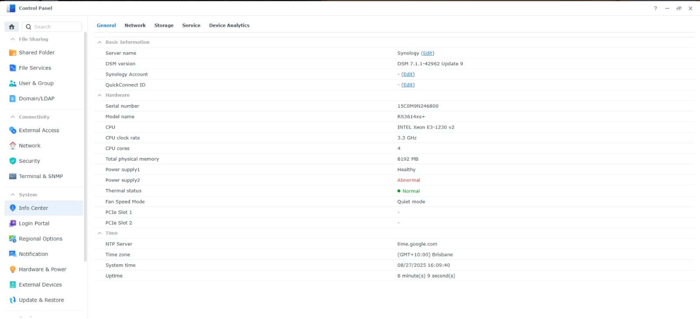Click the help question mark icon
700x319 pixels.
click(x=655, y=8)
